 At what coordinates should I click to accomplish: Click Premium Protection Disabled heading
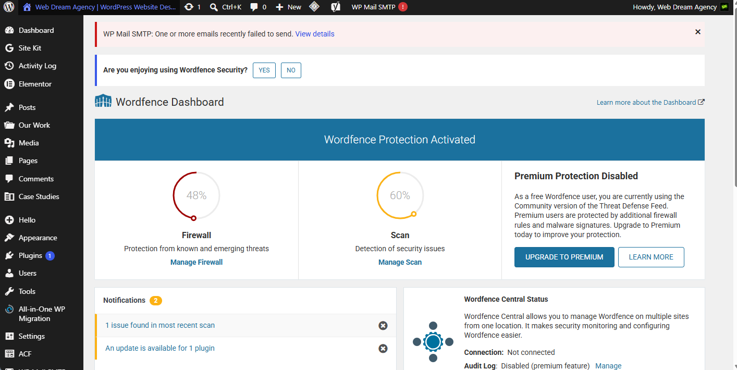(576, 176)
